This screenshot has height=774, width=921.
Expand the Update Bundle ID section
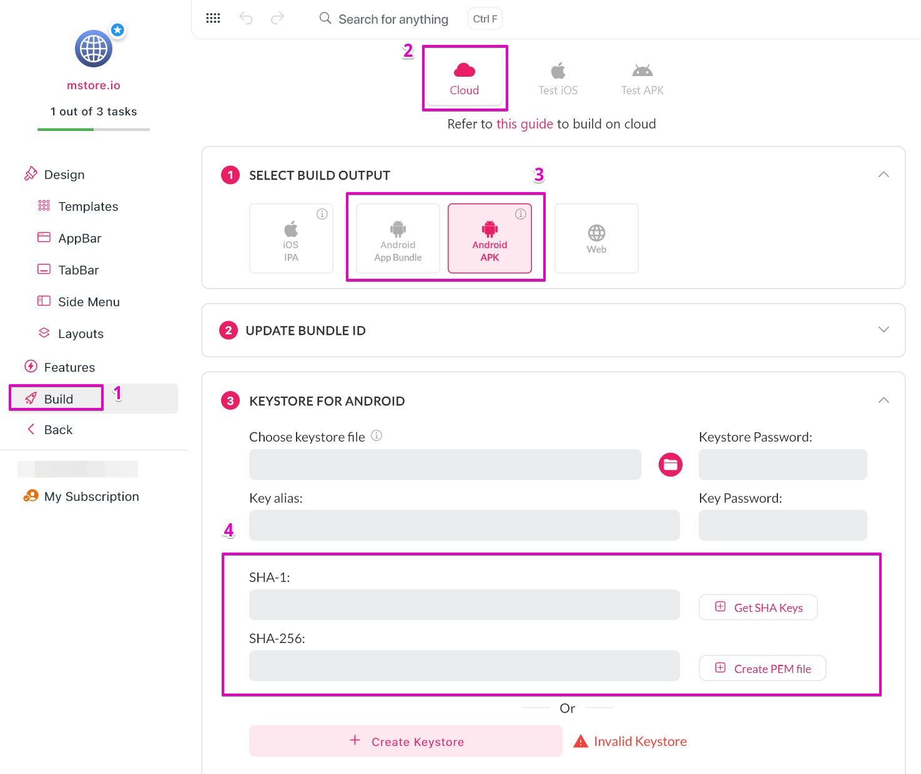[x=883, y=330]
